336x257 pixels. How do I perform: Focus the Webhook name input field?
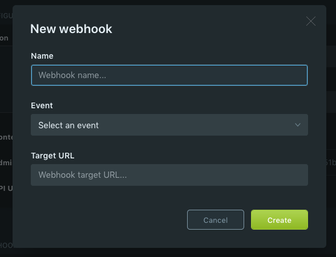pyautogui.click(x=169, y=75)
